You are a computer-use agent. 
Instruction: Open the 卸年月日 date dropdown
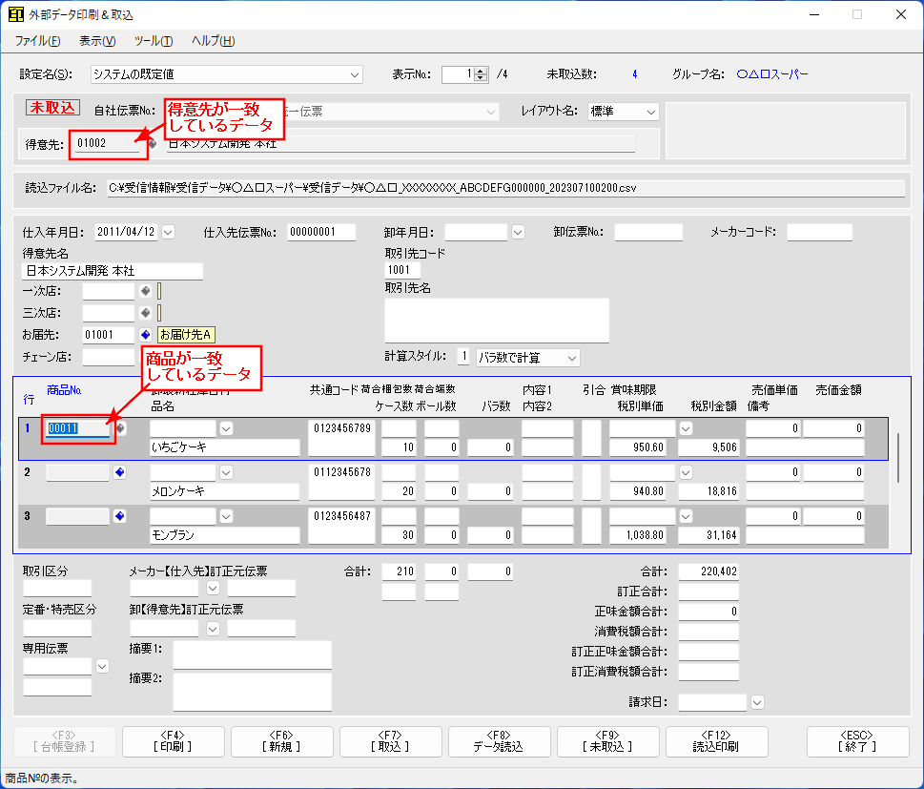click(x=518, y=233)
